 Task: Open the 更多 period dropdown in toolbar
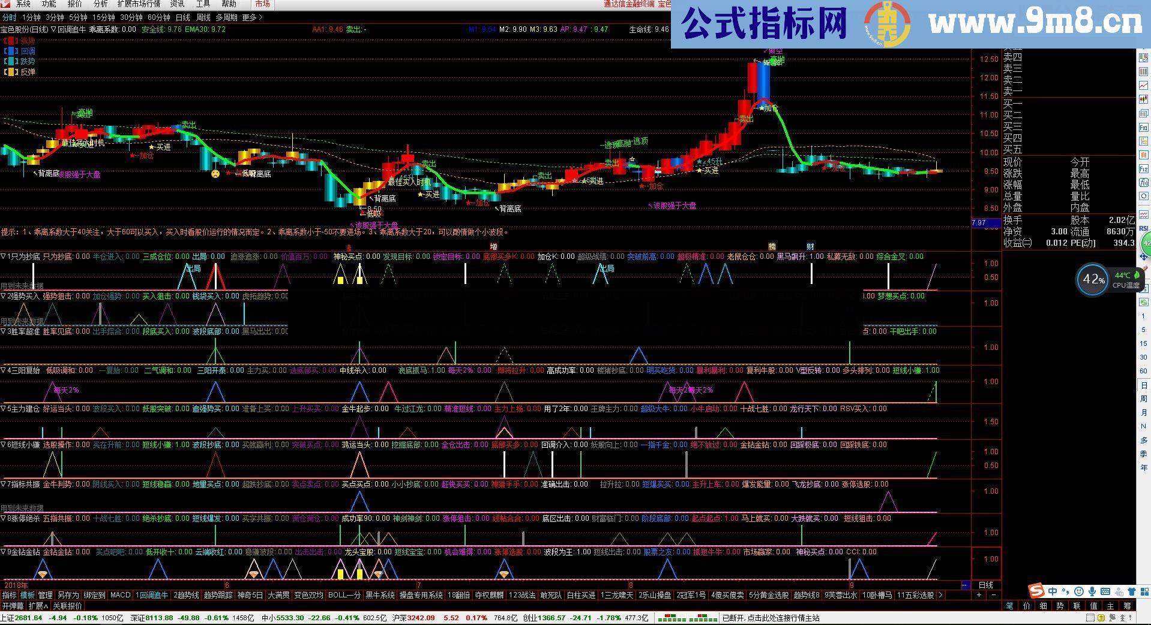251,17
